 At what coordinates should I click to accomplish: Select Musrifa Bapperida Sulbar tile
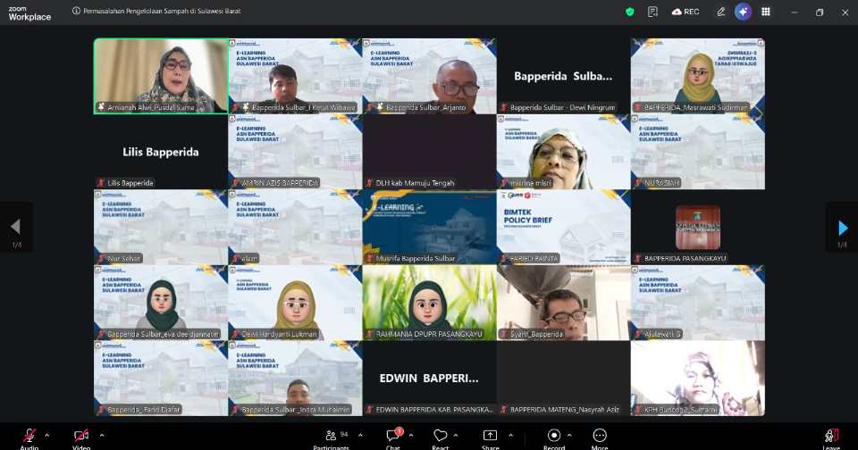pyautogui.click(x=430, y=227)
